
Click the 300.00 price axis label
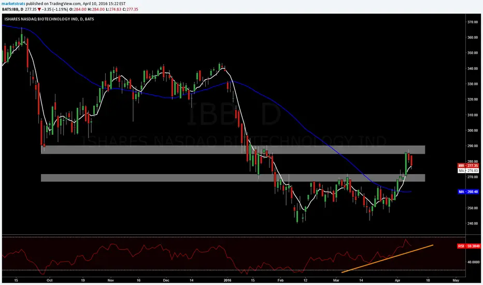(473, 131)
